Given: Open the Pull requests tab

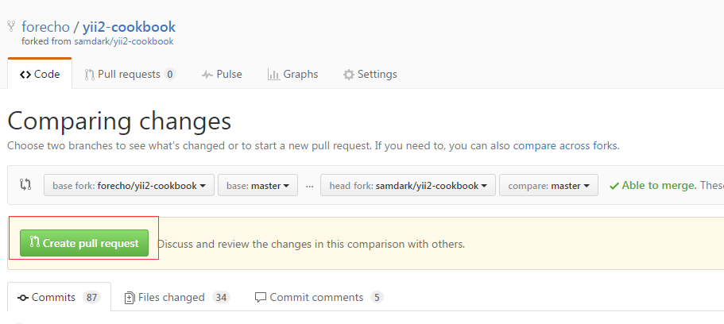Looking at the screenshot, I should pyautogui.click(x=130, y=75).
